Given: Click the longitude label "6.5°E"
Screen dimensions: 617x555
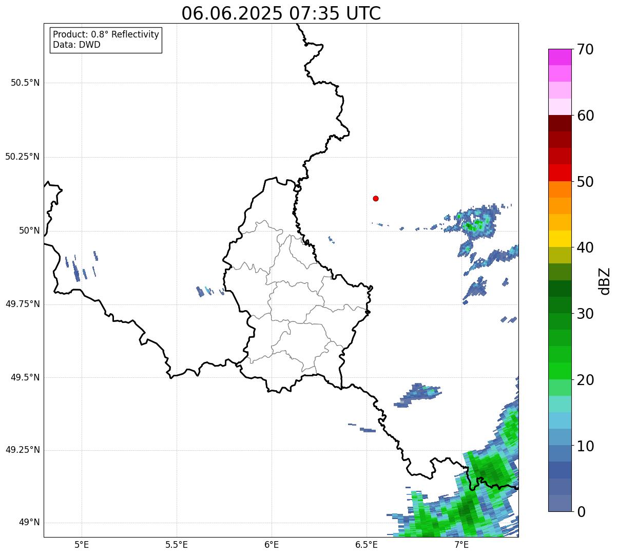Looking at the screenshot, I should coord(367,545).
